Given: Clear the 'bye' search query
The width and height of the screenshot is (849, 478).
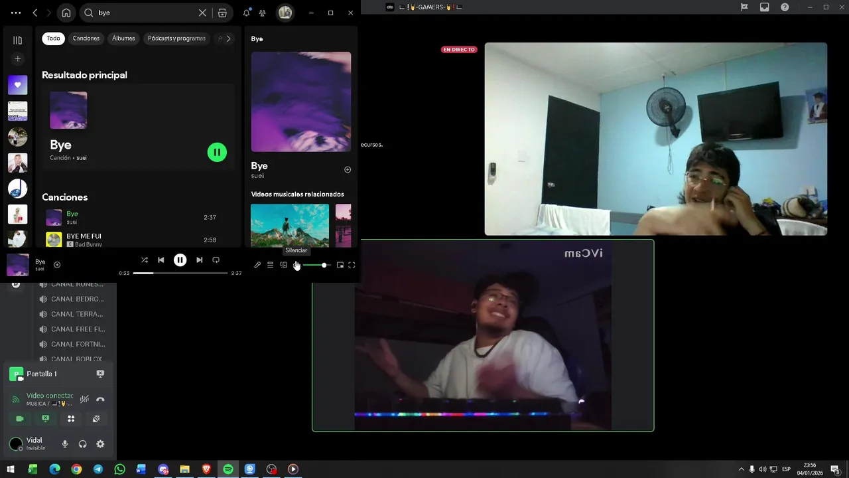Looking at the screenshot, I should [202, 13].
